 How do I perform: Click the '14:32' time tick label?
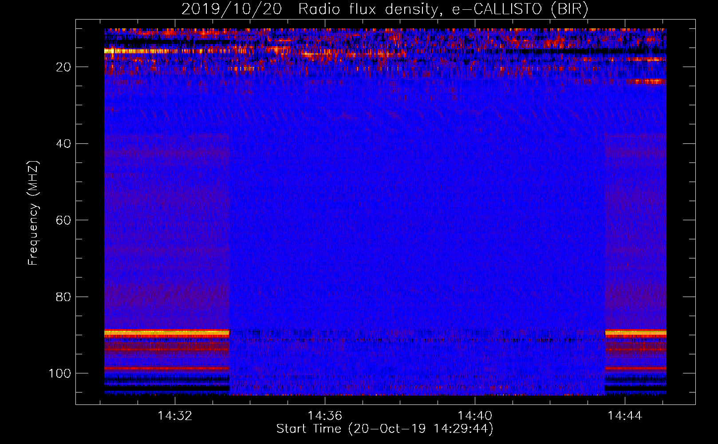click(x=175, y=416)
